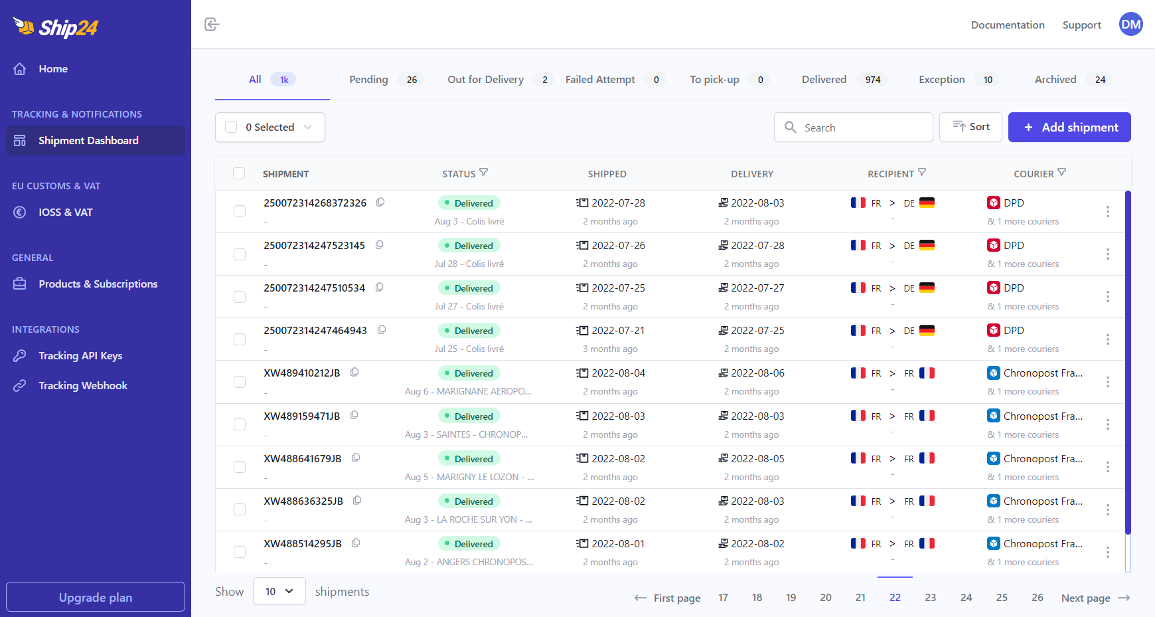Tick the checkbox beside shipment 250072314247523145
The image size is (1155, 617).
pyautogui.click(x=240, y=254)
